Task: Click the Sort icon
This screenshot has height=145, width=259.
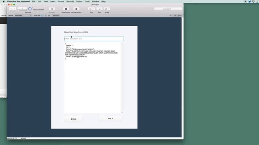Action: coord(100,9)
